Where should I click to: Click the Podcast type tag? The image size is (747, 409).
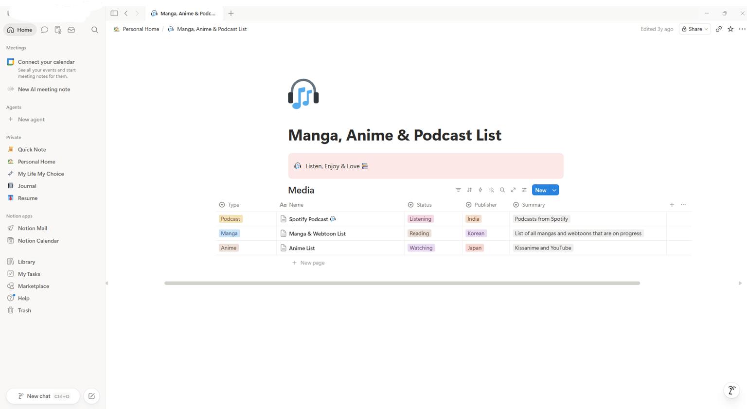pos(231,219)
